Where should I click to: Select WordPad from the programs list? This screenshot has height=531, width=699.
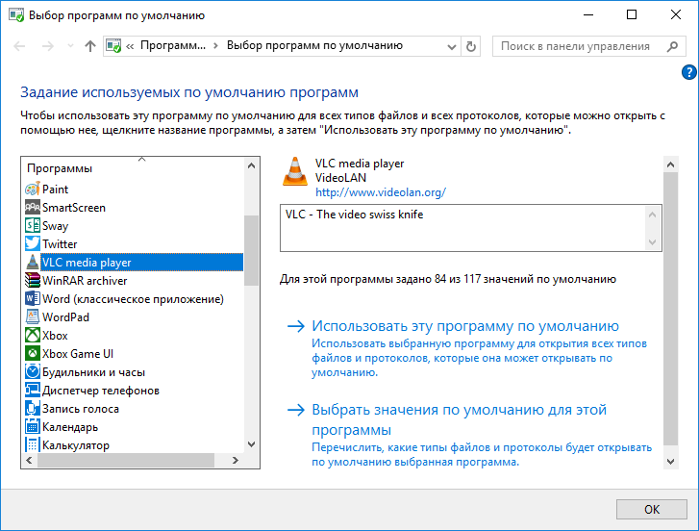click(65, 317)
